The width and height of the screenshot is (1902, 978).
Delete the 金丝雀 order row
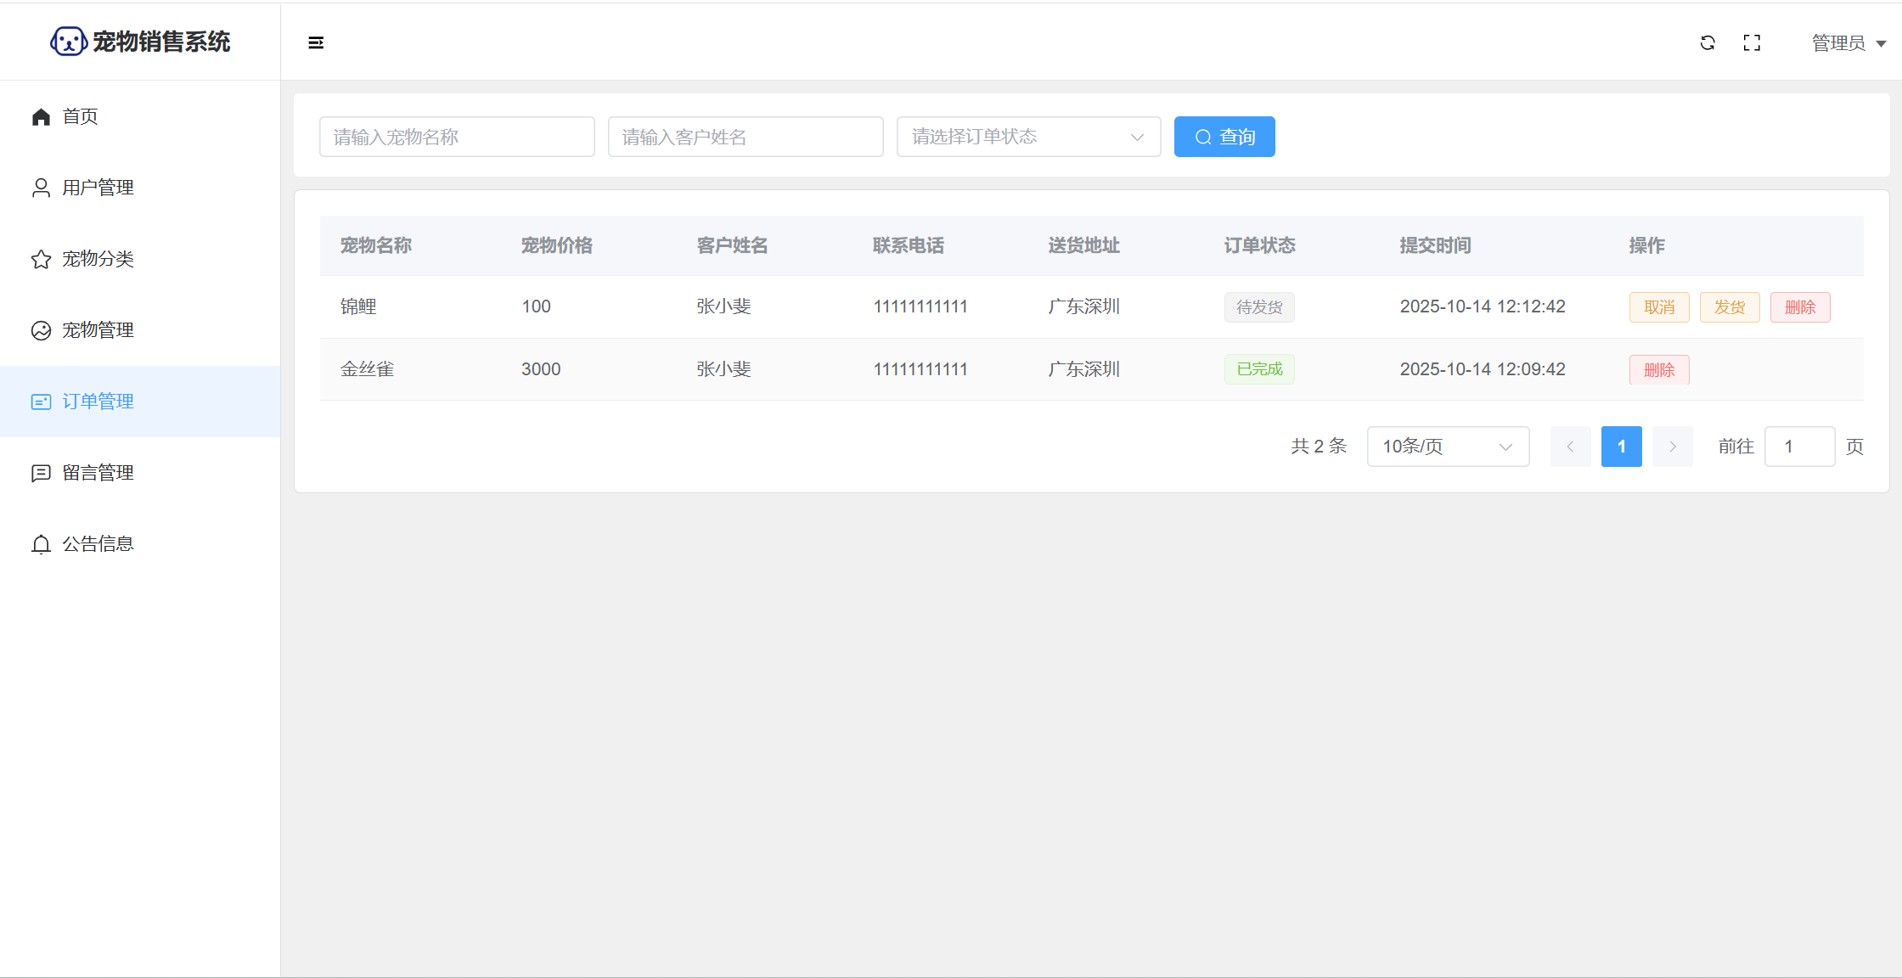click(x=1658, y=370)
